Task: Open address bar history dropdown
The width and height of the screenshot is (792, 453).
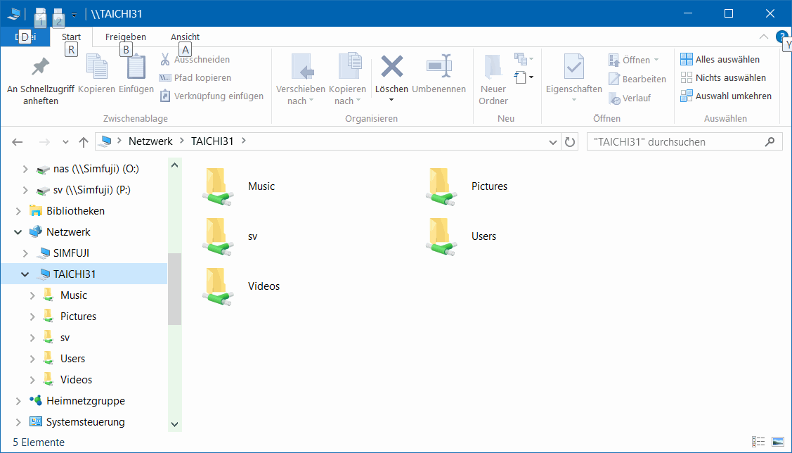Action: 553,142
